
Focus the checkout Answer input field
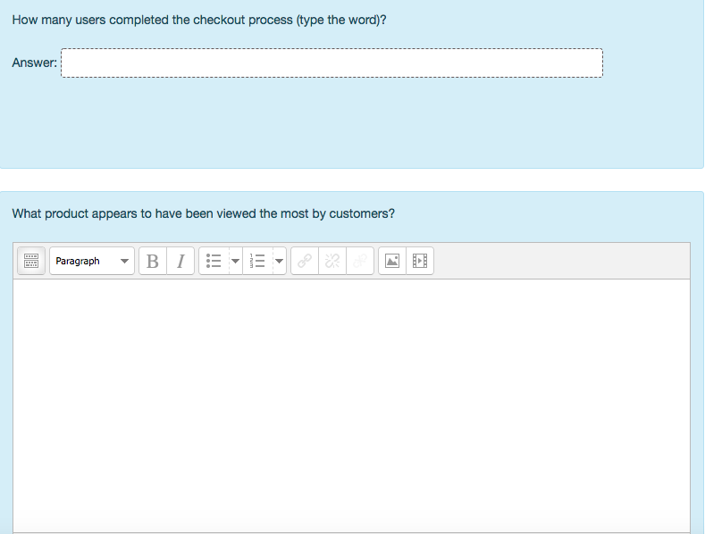(332, 63)
